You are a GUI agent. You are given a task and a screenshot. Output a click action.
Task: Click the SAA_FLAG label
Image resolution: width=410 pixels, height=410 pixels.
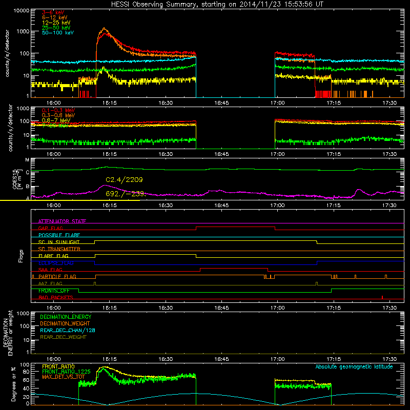(50, 270)
